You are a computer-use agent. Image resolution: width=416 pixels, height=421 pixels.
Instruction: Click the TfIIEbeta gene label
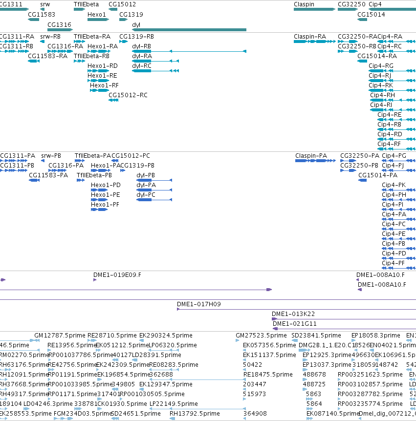point(86,4)
